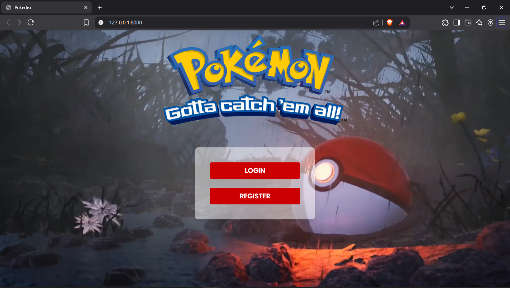Image resolution: width=510 pixels, height=288 pixels.
Task: Toggle the browser sidebar panel icon
Action: [x=456, y=22]
